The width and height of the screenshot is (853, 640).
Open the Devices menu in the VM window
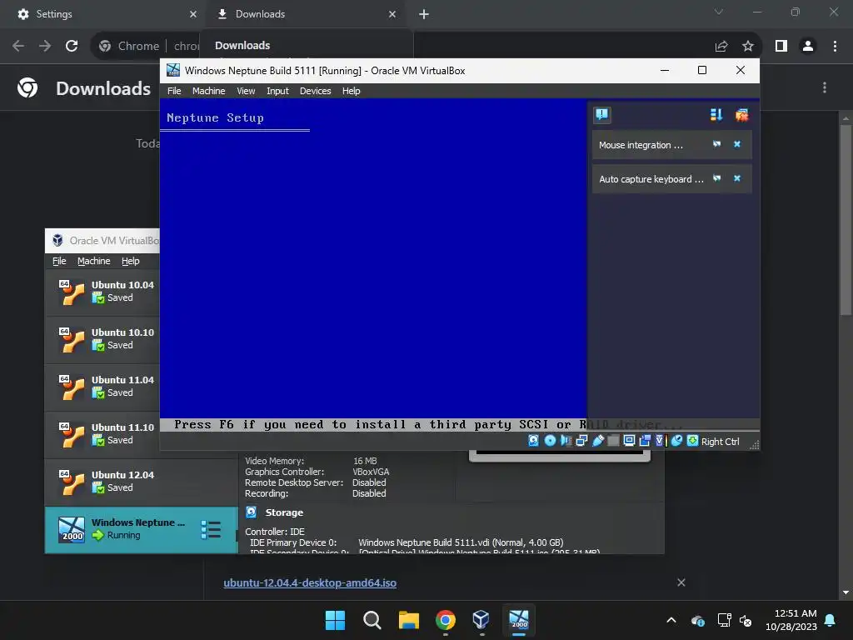pos(316,91)
